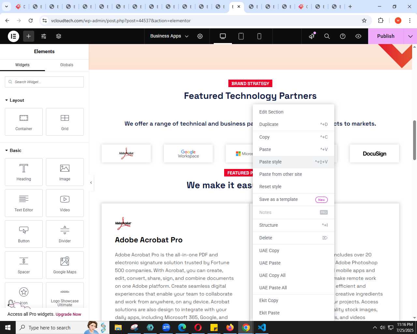Choose Paste ^+V in context menu
The width and height of the screenshot is (417, 334).
coord(294,149)
